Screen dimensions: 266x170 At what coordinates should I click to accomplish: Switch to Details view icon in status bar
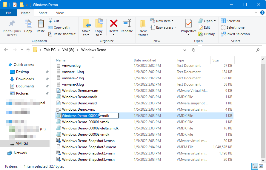tap(255, 166)
